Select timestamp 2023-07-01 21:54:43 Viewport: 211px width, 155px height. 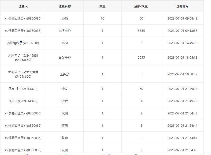[x=182, y=113]
